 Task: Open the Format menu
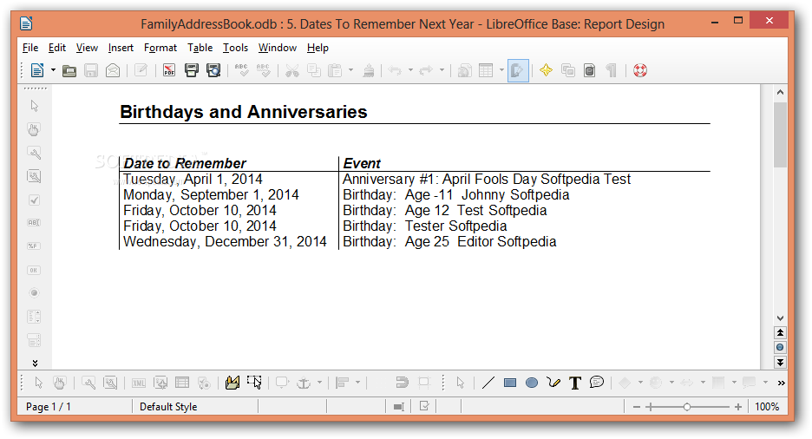(160, 48)
